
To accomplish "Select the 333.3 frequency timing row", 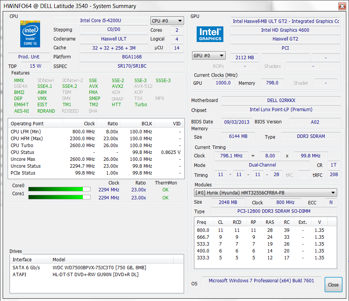I will tap(265, 258).
